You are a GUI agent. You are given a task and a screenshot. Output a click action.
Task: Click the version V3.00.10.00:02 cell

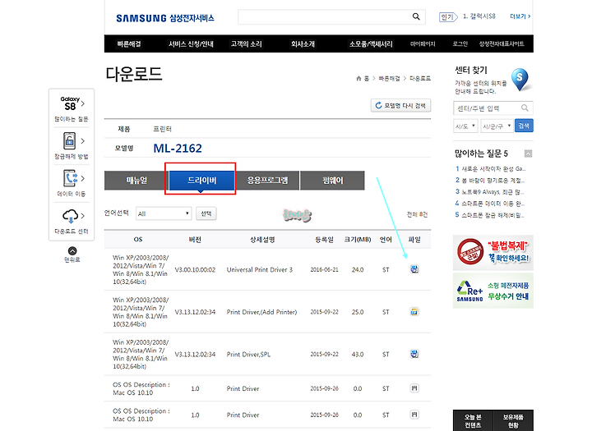[195, 269]
